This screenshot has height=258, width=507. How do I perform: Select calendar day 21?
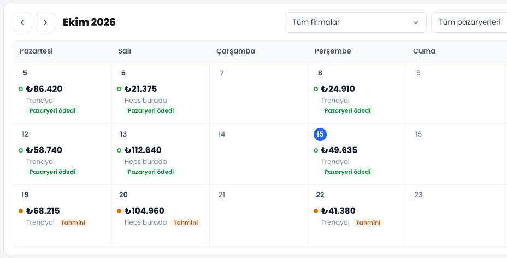(221, 195)
